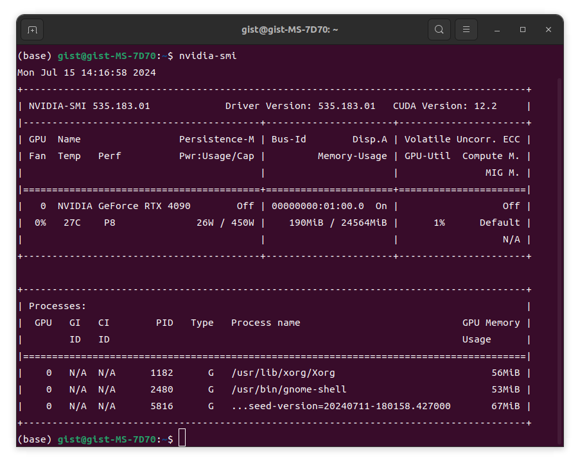Open the terminal search
This screenshot has width=580, height=465.
(439, 30)
